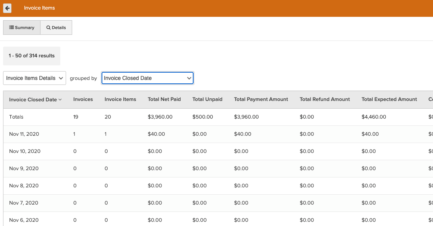Click the Total Net Paid column header
Viewport: 433px width, 226px height.
pyautogui.click(x=164, y=99)
